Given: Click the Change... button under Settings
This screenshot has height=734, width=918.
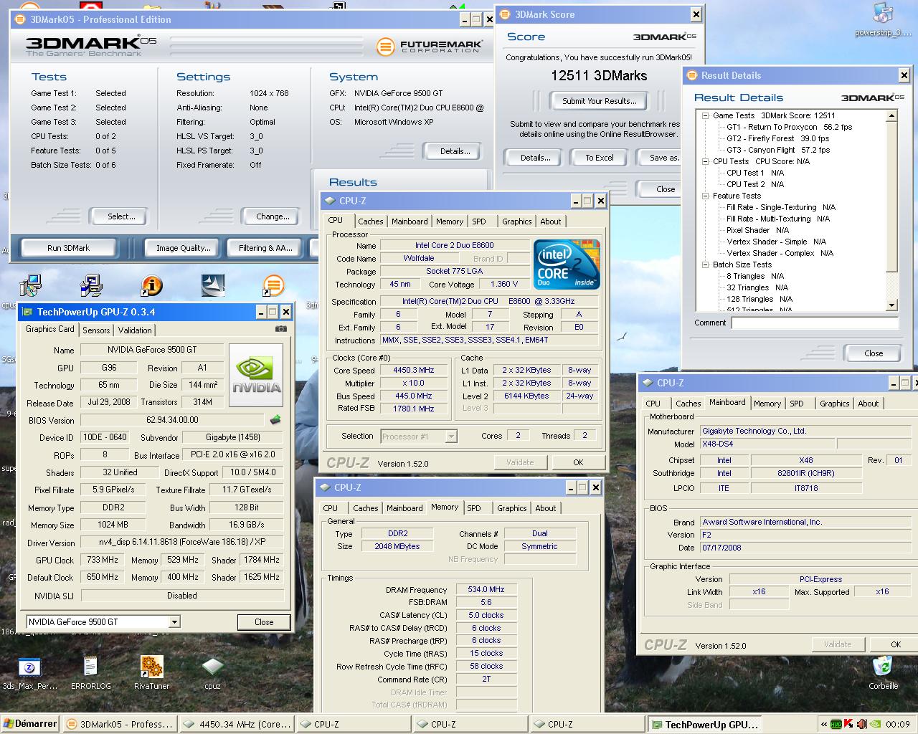Looking at the screenshot, I should pyautogui.click(x=273, y=216).
